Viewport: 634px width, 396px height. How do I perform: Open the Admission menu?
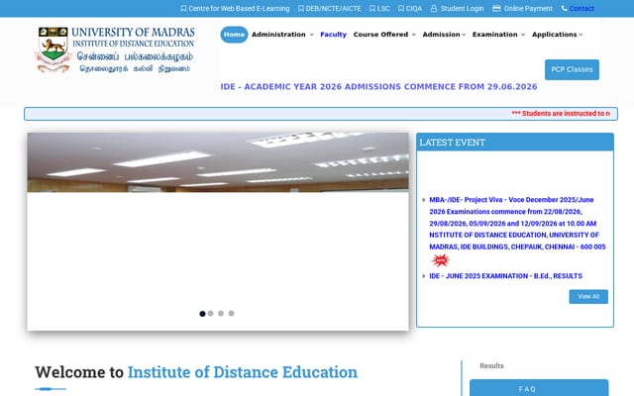pyautogui.click(x=441, y=35)
